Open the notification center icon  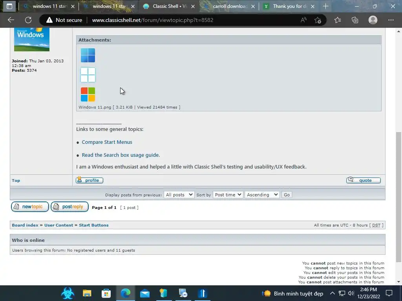coord(389,293)
